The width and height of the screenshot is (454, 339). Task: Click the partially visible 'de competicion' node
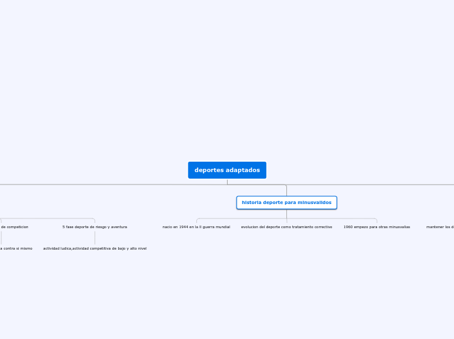14,227
